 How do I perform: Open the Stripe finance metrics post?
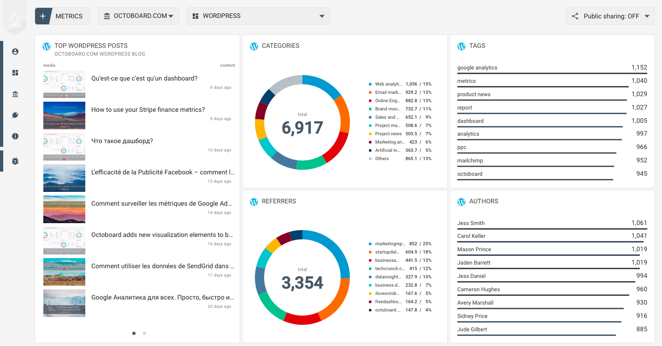coord(148,110)
